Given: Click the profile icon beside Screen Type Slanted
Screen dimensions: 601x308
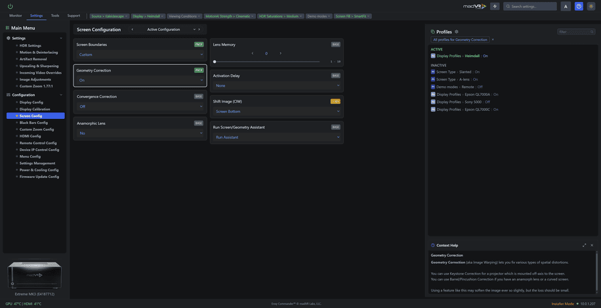Looking at the screenshot, I should (x=433, y=72).
